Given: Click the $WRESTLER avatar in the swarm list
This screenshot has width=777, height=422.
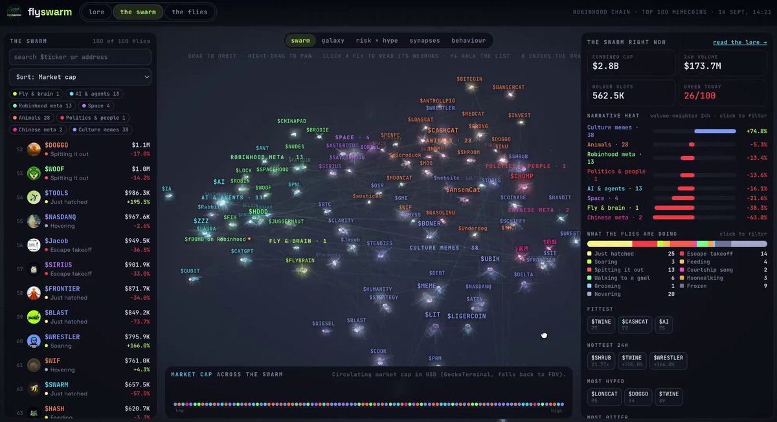Looking at the screenshot, I should [34, 341].
